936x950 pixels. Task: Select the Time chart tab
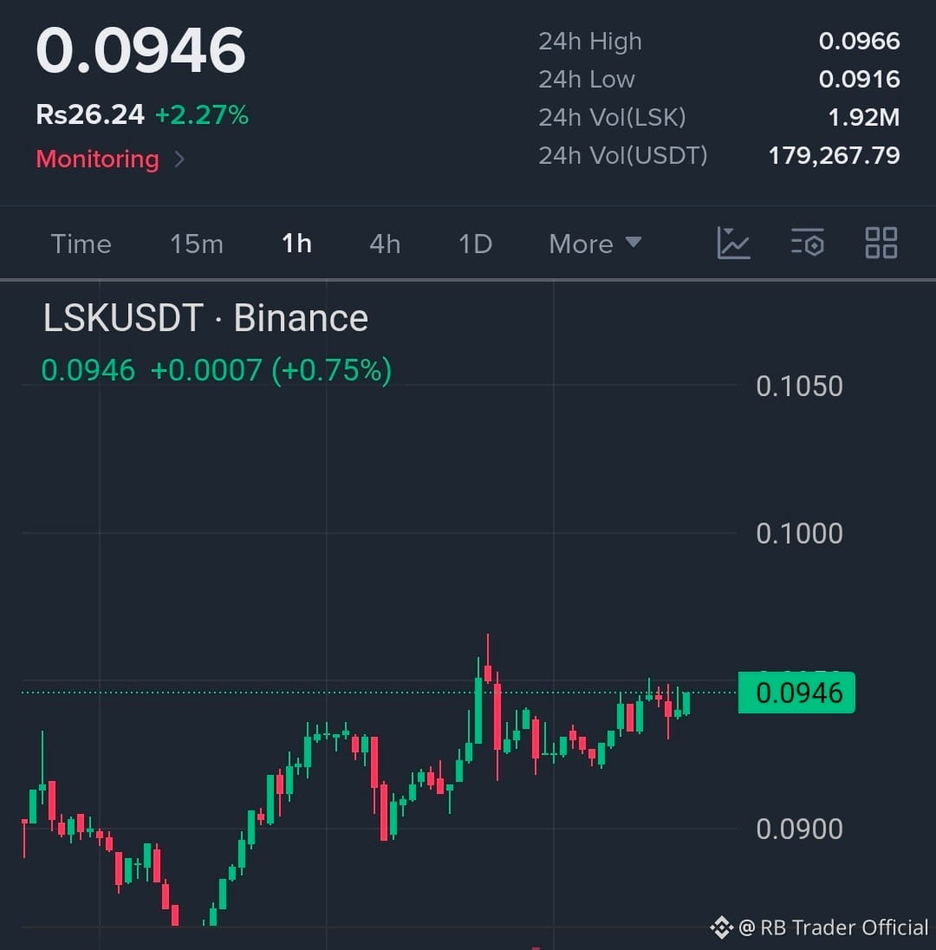point(81,244)
